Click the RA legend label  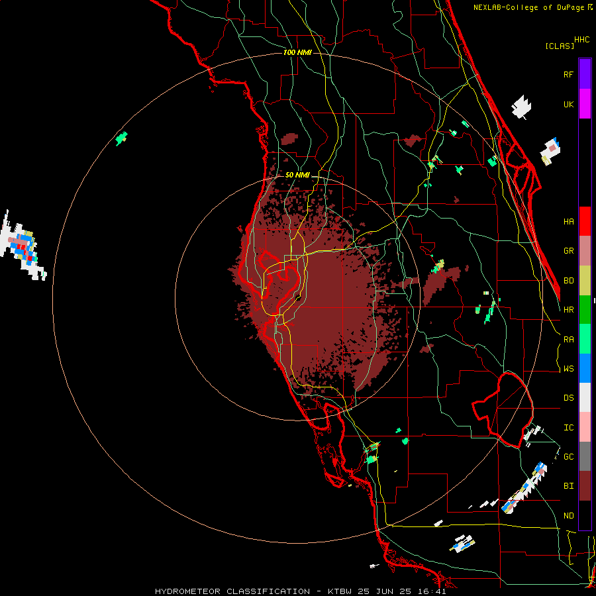pos(568,340)
